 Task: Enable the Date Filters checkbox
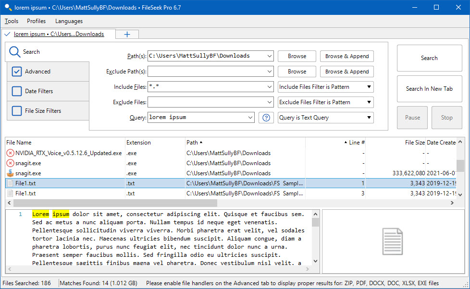pyautogui.click(x=17, y=91)
